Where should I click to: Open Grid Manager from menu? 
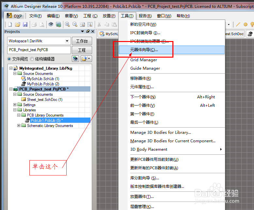[x=172, y=60]
